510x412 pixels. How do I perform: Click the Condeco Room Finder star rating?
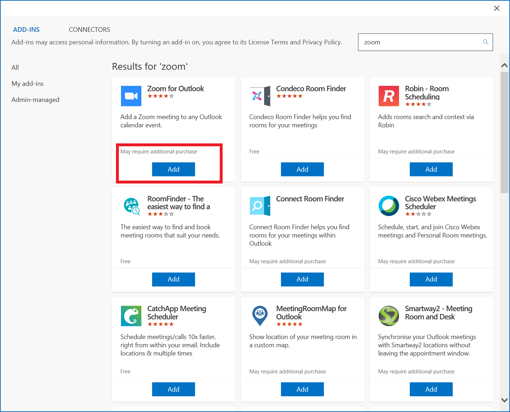(290, 96)
